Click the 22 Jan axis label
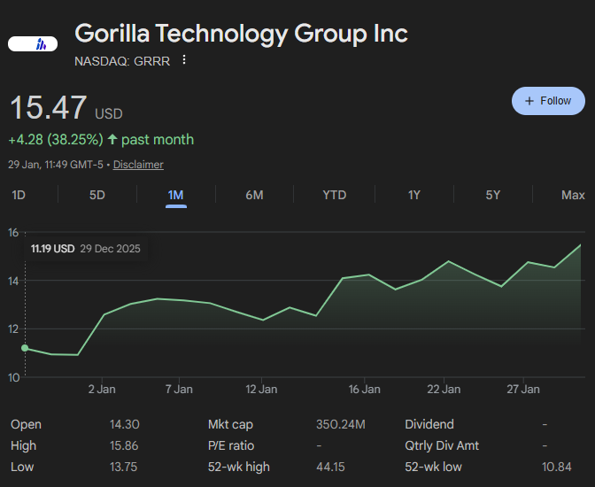 (444, 389)
